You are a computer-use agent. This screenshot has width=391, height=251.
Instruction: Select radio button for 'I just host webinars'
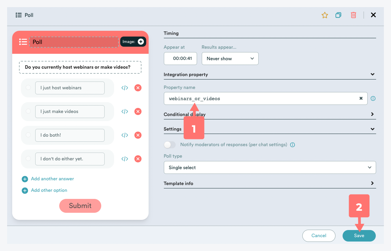(28, 88)
